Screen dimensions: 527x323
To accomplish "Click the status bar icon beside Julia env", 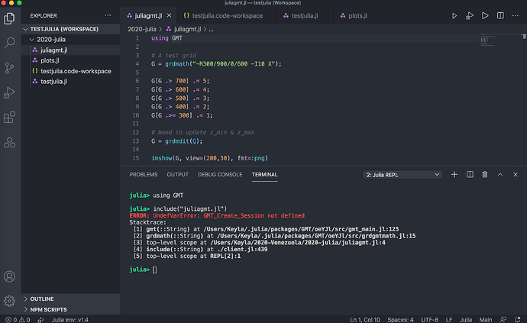I will point(40,320).
